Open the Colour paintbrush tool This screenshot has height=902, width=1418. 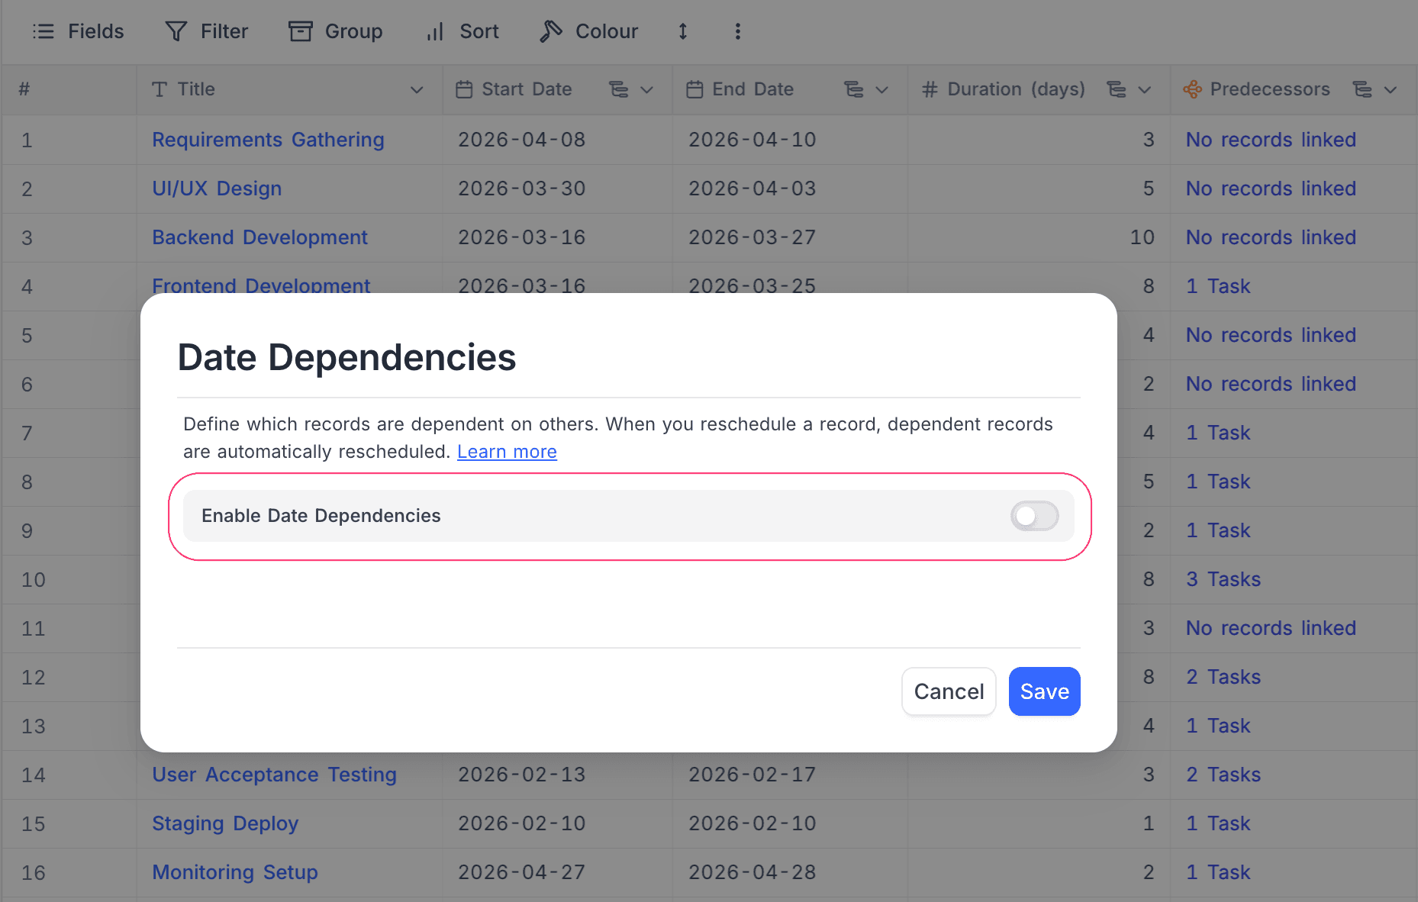click(551, 31)
